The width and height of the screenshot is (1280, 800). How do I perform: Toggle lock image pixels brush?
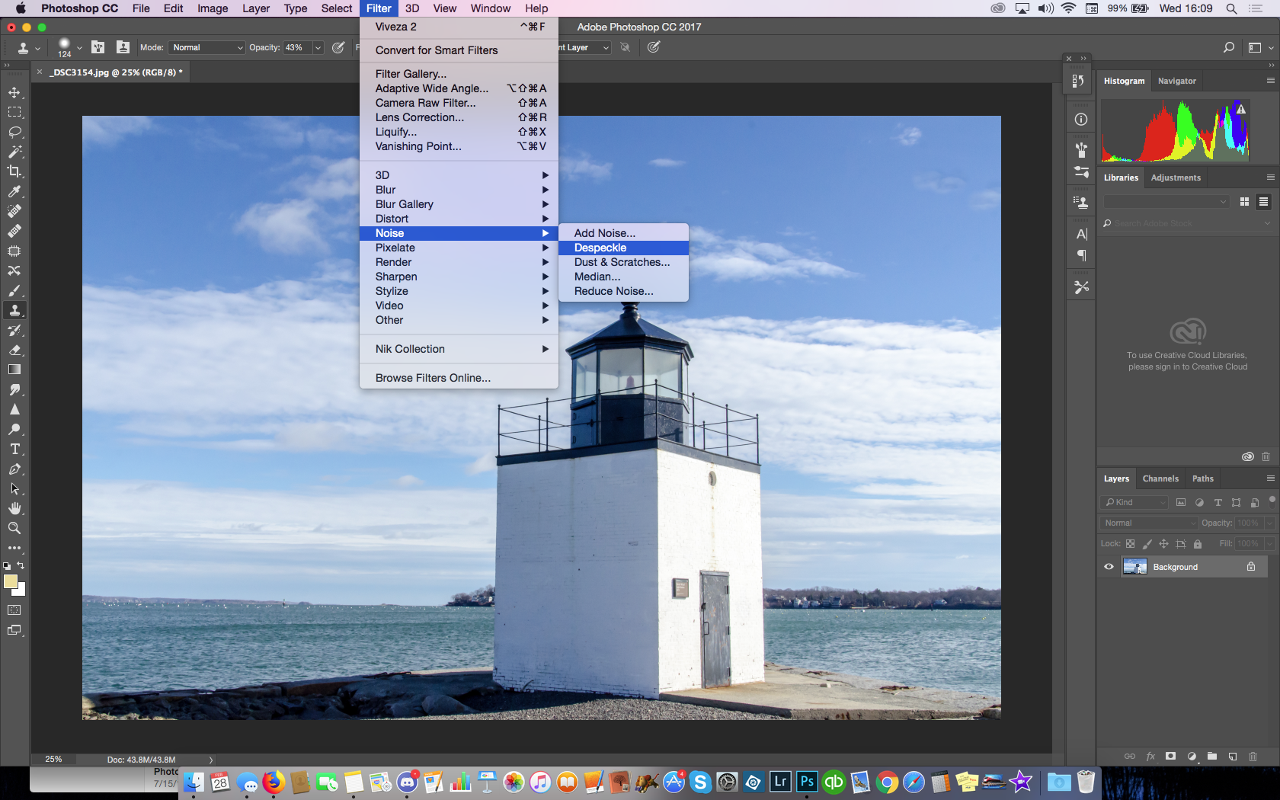1147,544
